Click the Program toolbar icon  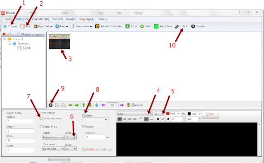5,26
